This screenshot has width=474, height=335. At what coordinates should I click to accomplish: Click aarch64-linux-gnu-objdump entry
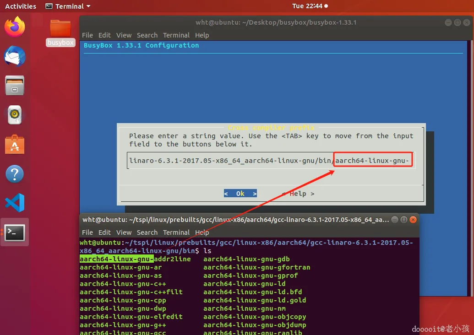pyautogui.click(x=255, y=325)
